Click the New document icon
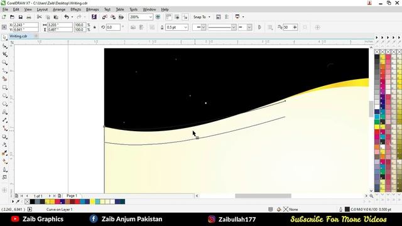The width and height of the screenshot is (402, 226). [x=4, y=17]
